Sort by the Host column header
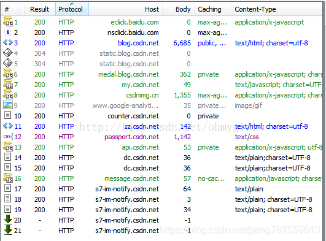This screenshot has width=326, height=241. (x=126, y=9)
